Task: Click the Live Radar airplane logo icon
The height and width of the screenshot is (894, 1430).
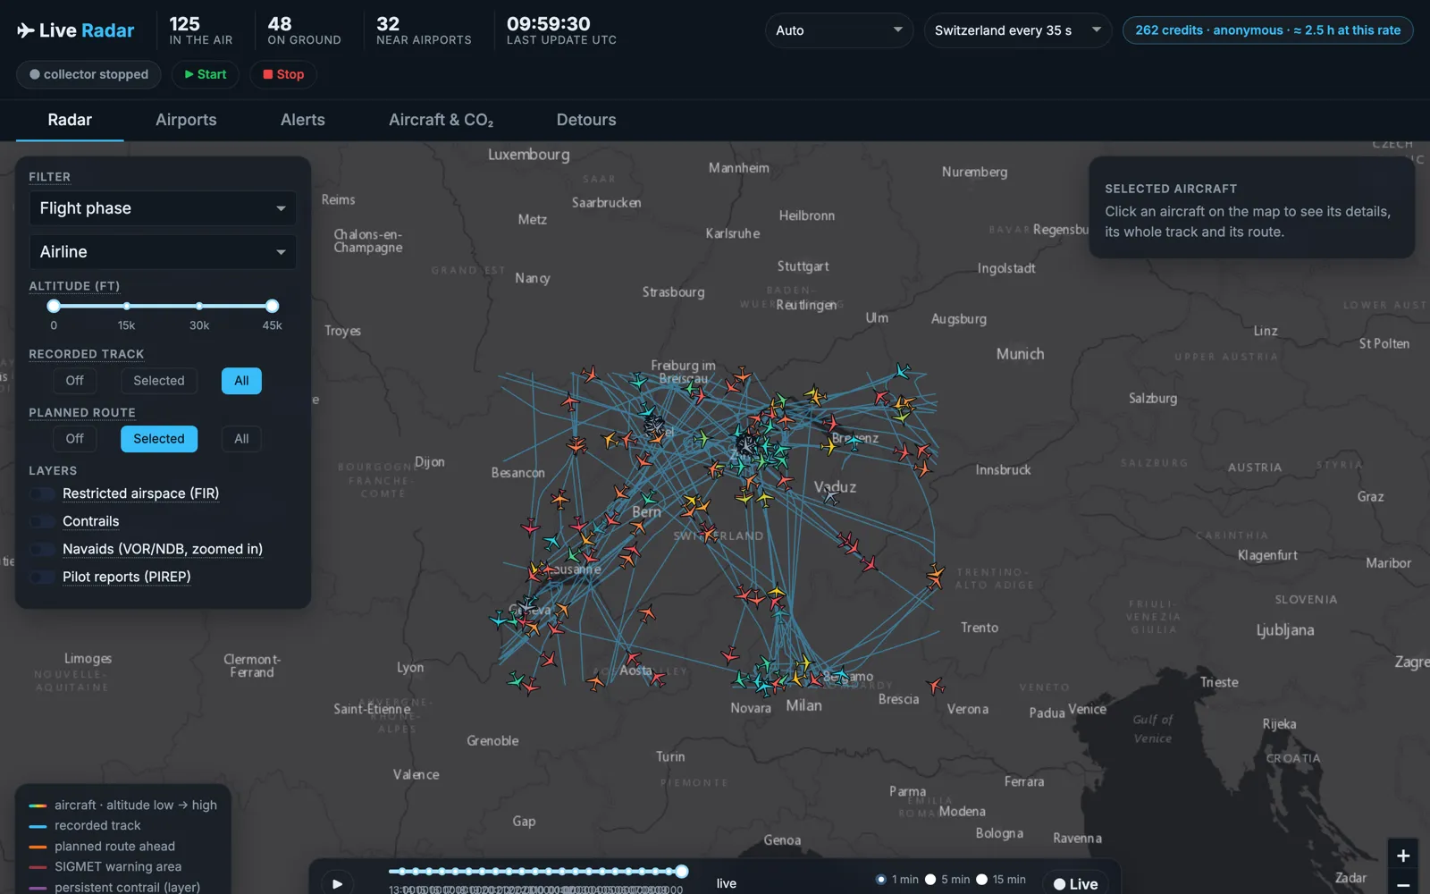Action: tap(25, 30)
